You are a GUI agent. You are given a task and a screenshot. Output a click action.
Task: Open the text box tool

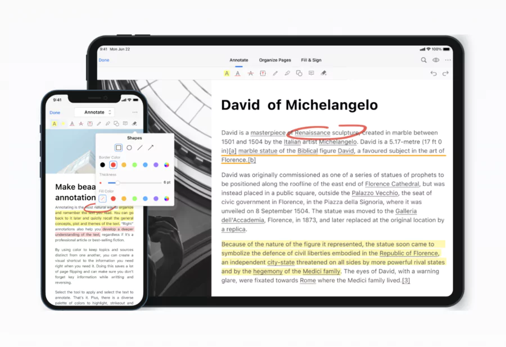coord(263,73)
